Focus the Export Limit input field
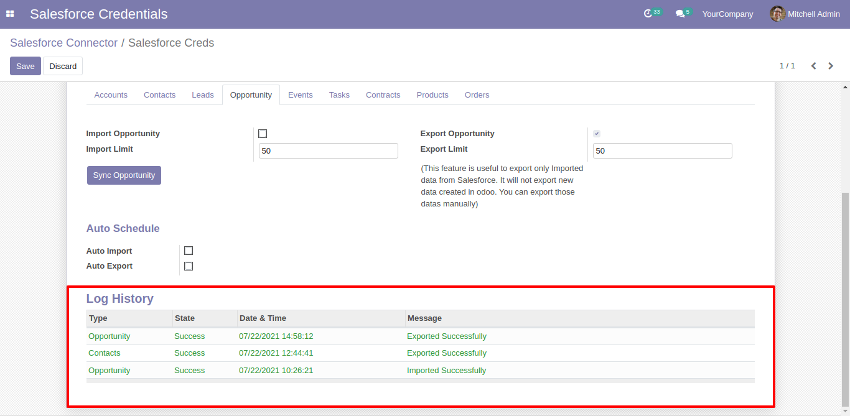The height and width of the screenshot is (416, 850). pos(663,151)
